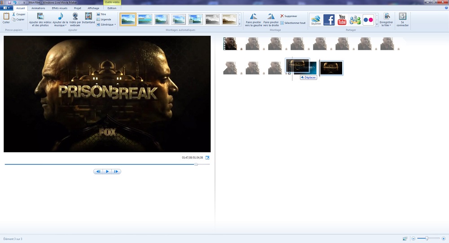Open the Edition tab under Outils vidéo

(x=112, y=8)
